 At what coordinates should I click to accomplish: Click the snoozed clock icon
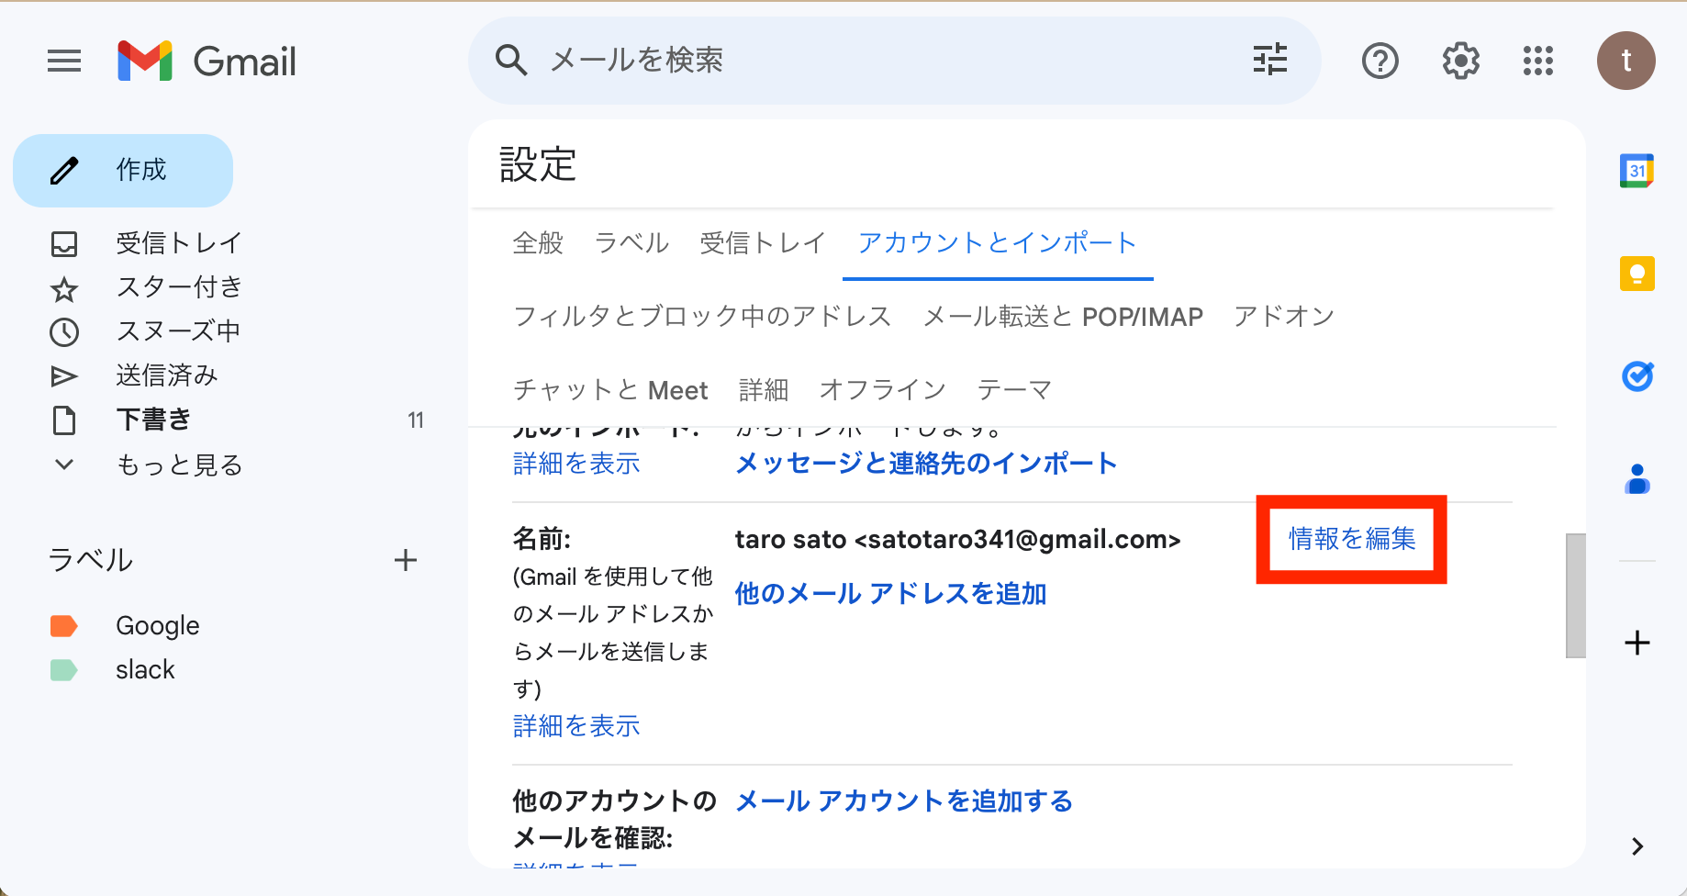click(x=64, y=332)
